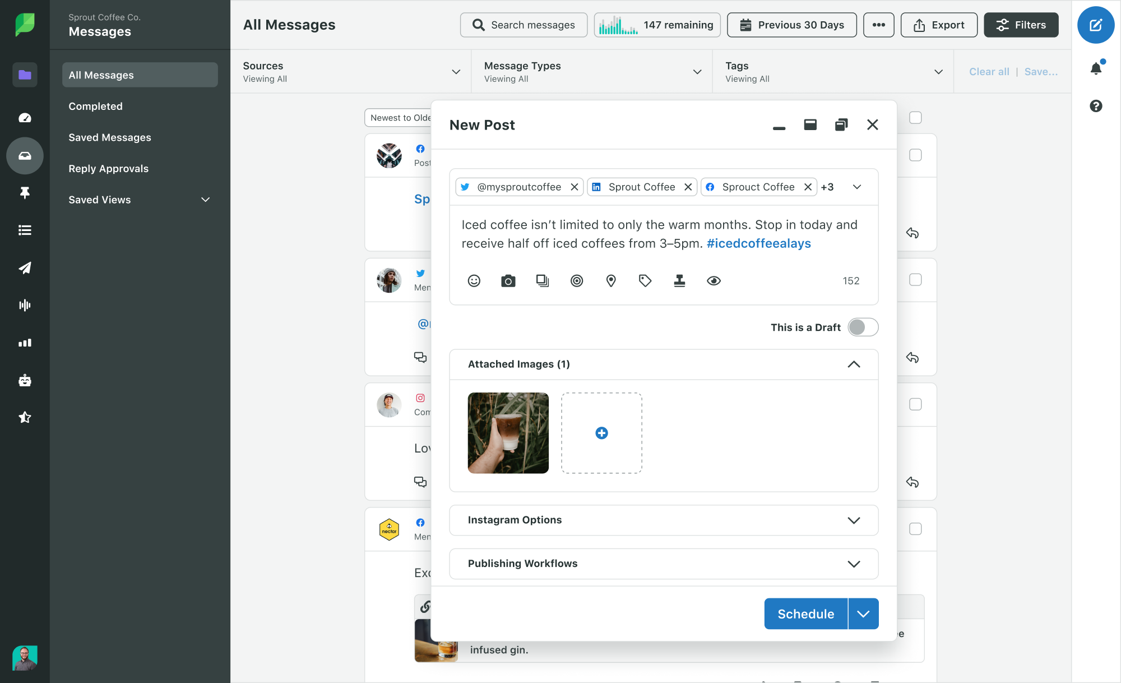
Task: Expand the additional accounts dropdown
Action: [855, 187]
